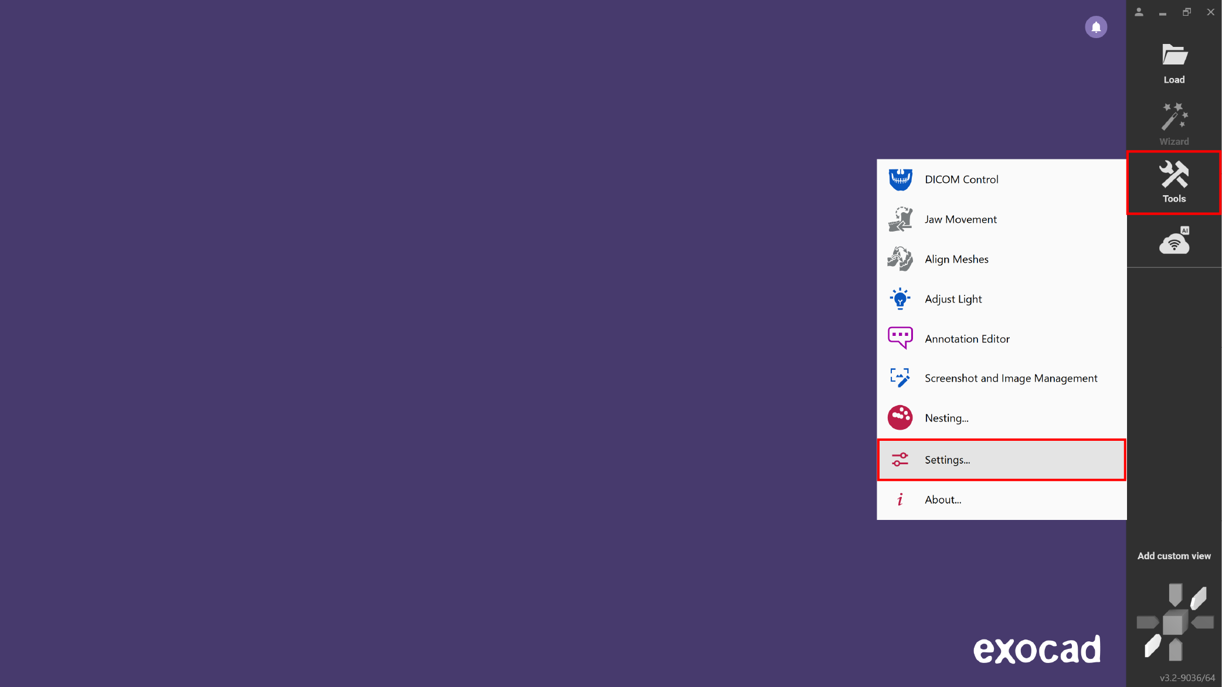This screenshot has height=687, width=1222.
Task: Choose Nesting... from the menu
Action: (x=1002, y=418)
